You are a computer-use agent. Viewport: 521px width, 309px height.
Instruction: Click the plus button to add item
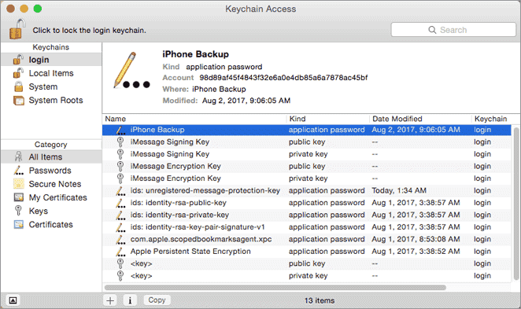pos(110,300)
